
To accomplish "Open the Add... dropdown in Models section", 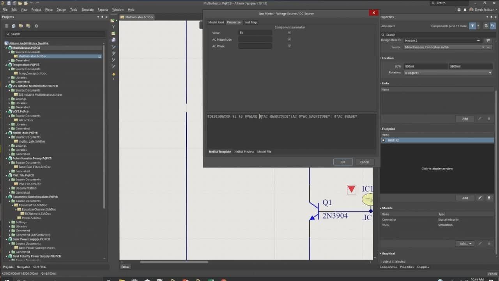I will tap(465, 244).
